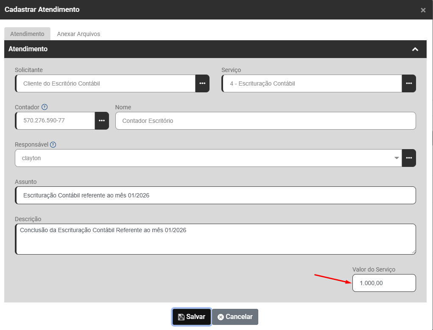Click the help icon beside Responsável
The image size is (433, 330).
(53, 144)
